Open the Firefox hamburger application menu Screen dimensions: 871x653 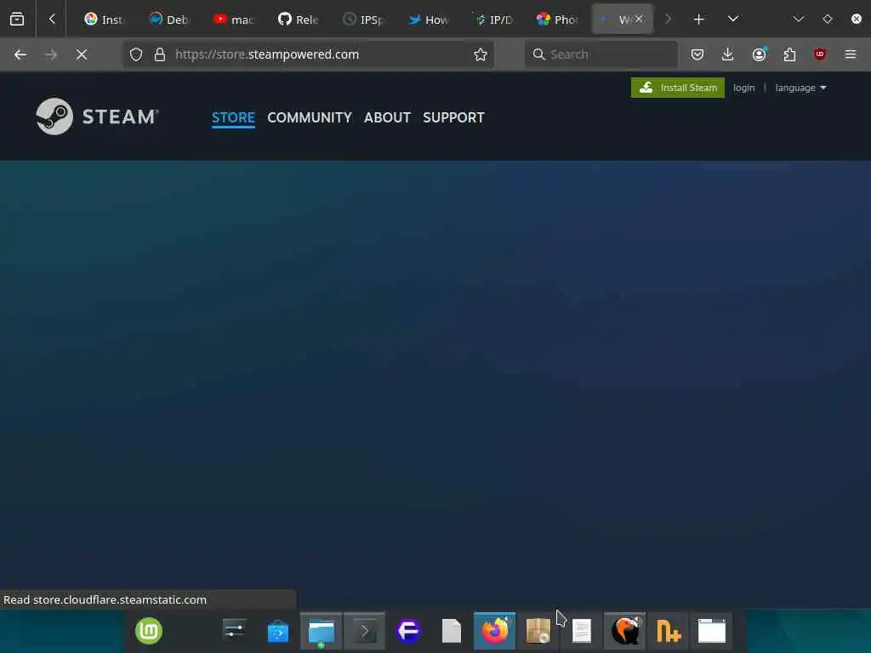(x=851, y=54)
